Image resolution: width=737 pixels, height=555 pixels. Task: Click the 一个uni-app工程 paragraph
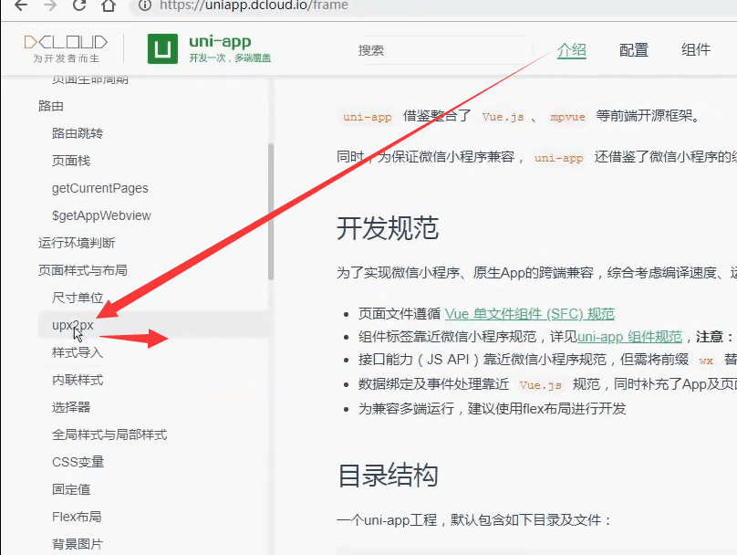click(x=473, y=520)
